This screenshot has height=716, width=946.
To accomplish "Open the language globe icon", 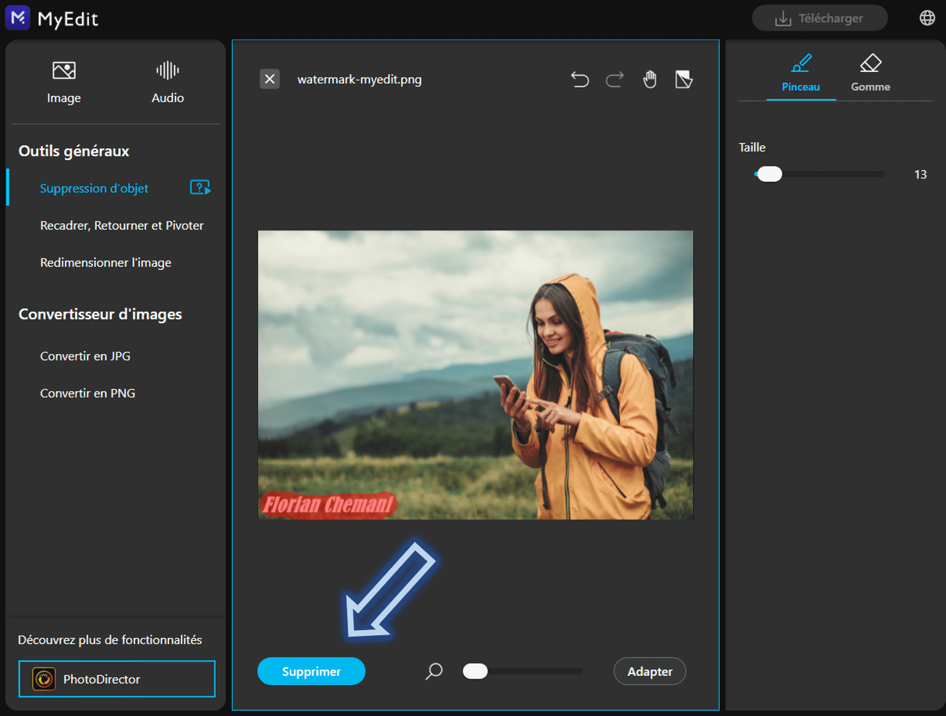I will [x=928, y=18].
